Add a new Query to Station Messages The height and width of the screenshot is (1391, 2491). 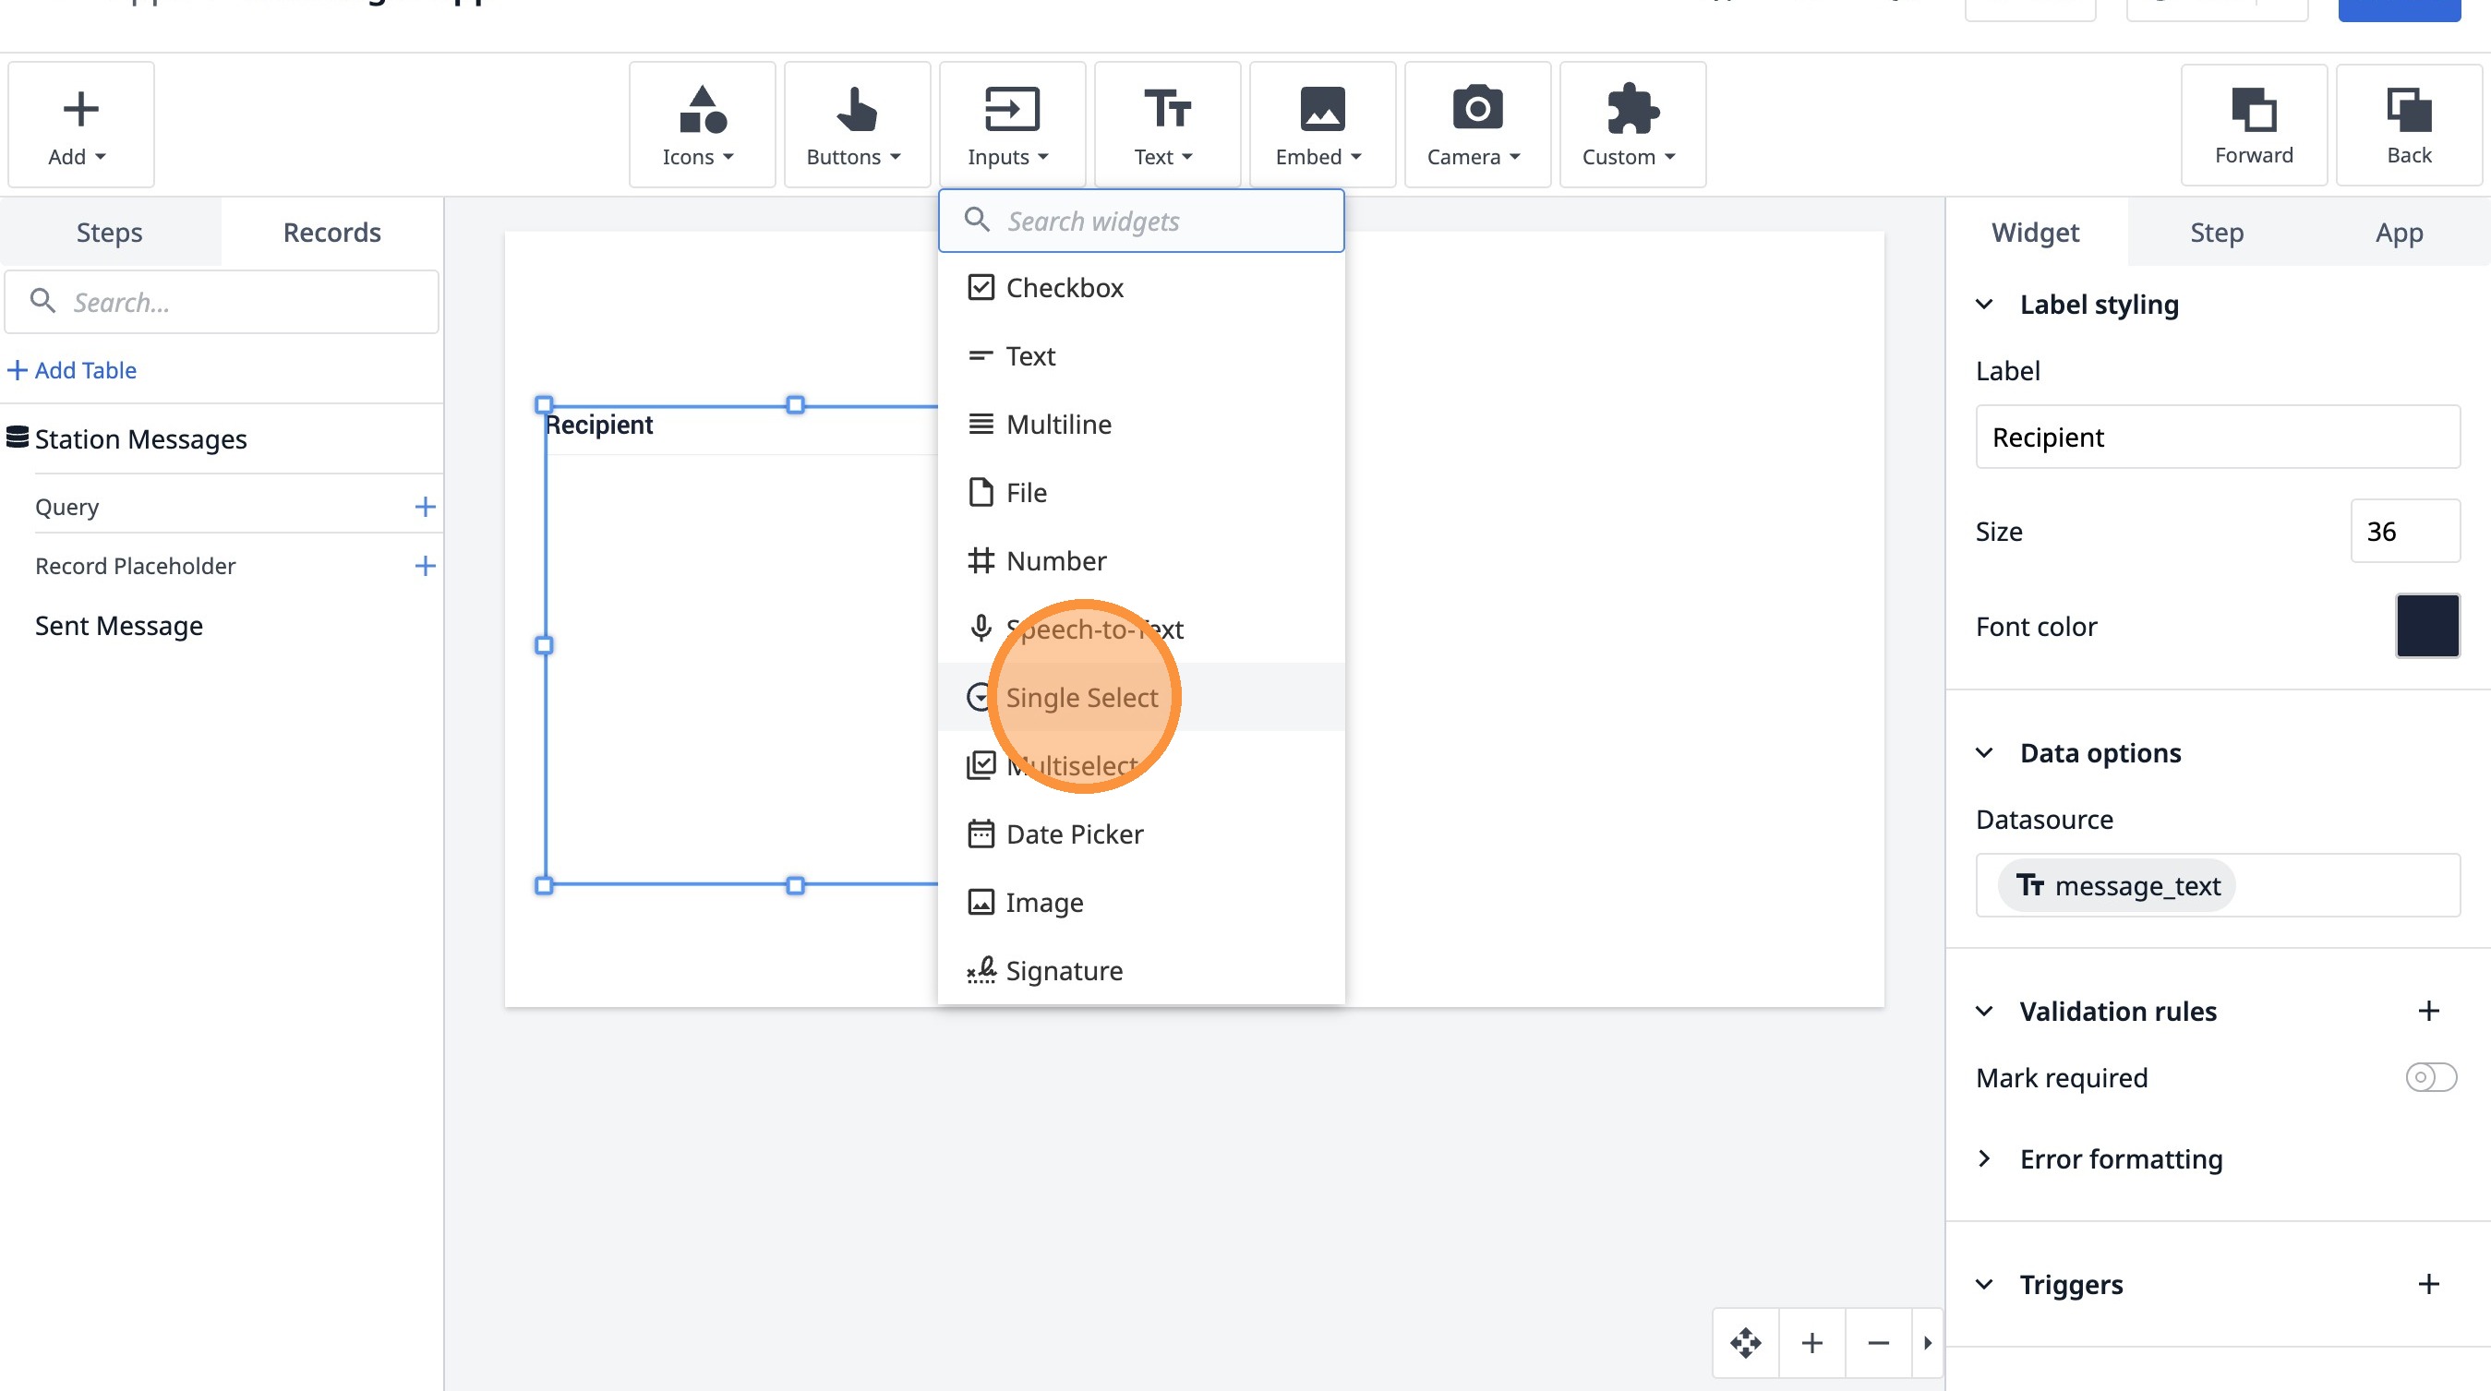[x=425, y=507]
